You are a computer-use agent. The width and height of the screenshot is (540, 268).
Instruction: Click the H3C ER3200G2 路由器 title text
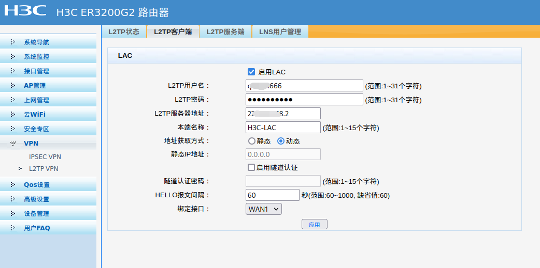click(x=112, y=12)
